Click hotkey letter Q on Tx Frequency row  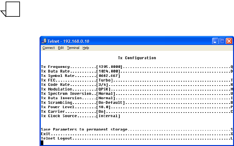pos(232,67)
